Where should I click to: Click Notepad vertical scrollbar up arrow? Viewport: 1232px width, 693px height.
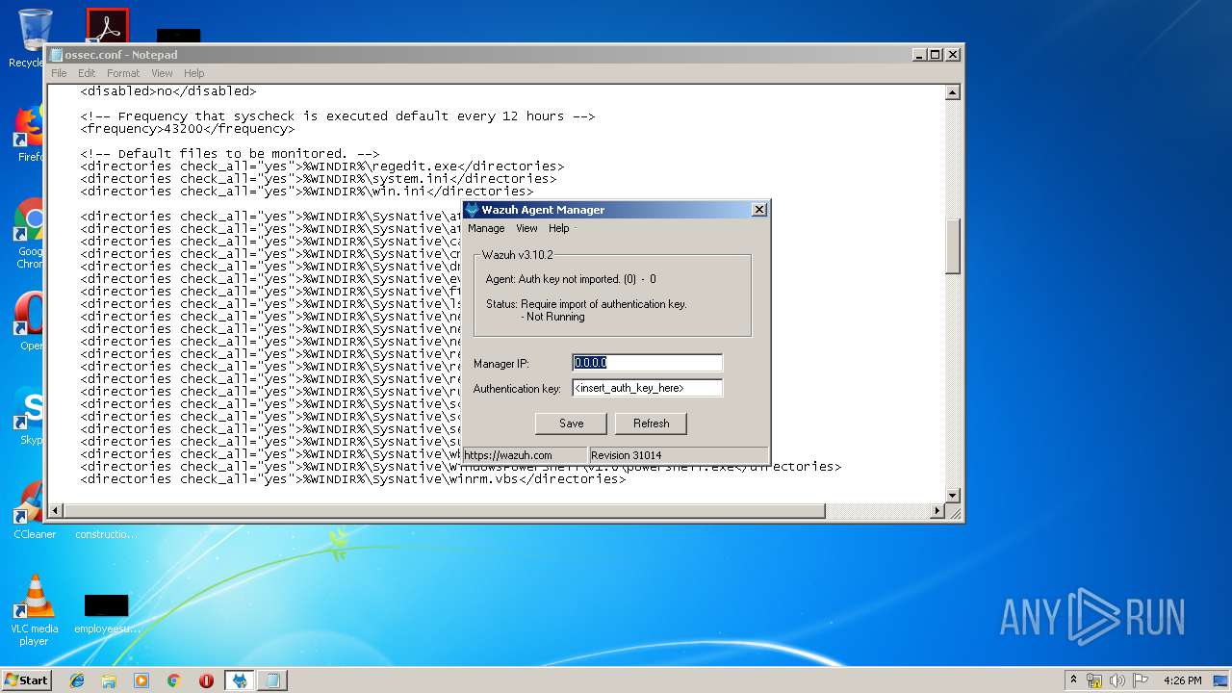[953, 92]
